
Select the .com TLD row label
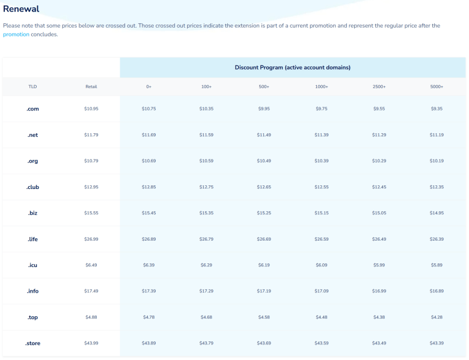(32, 109)
